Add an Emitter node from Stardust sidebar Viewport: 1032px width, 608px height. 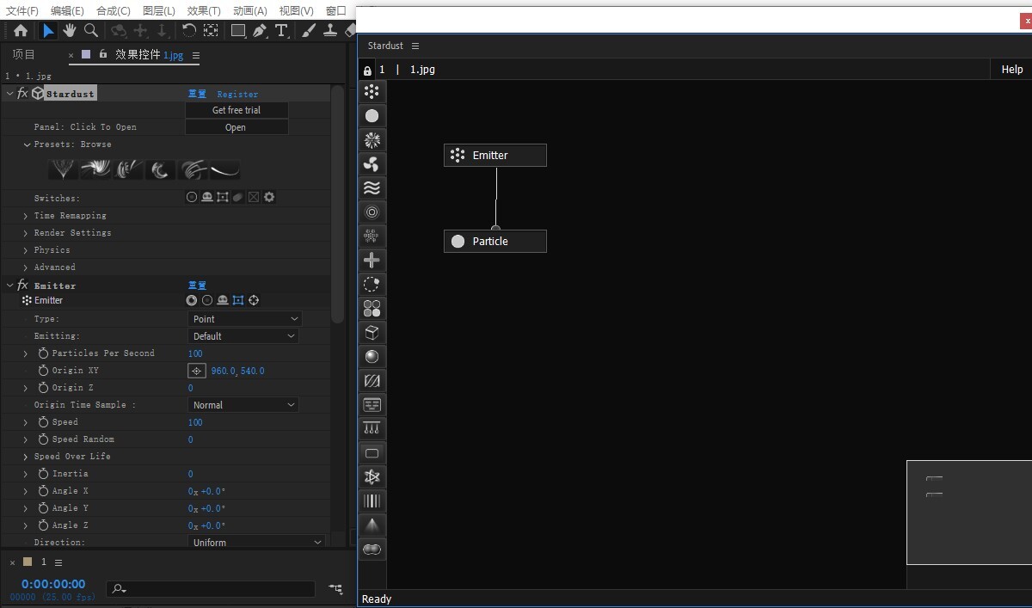coord(372,91)
